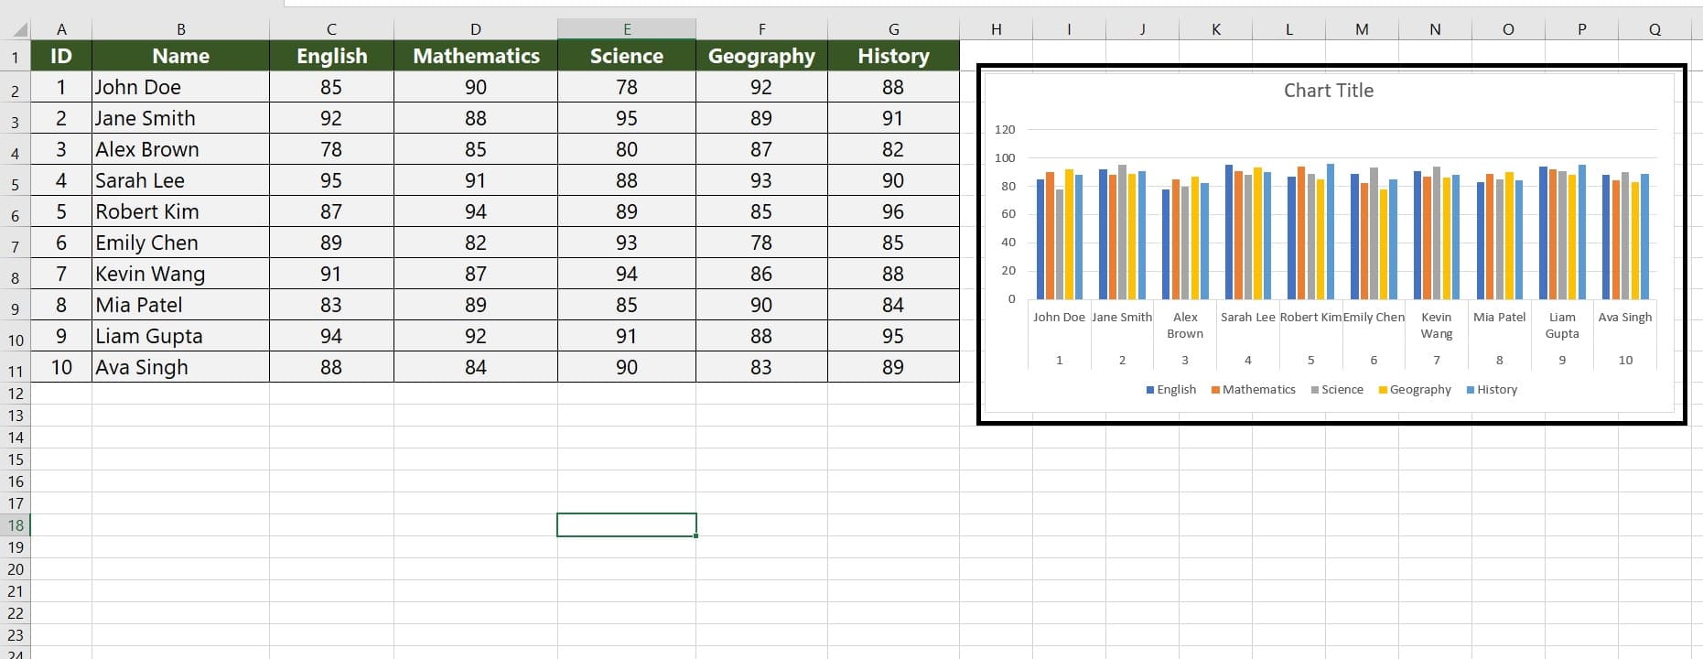The width and height of the screenshot is (1703, 659).
Task: Select the Sarah Lee name cell
Action: pos(181,180)
